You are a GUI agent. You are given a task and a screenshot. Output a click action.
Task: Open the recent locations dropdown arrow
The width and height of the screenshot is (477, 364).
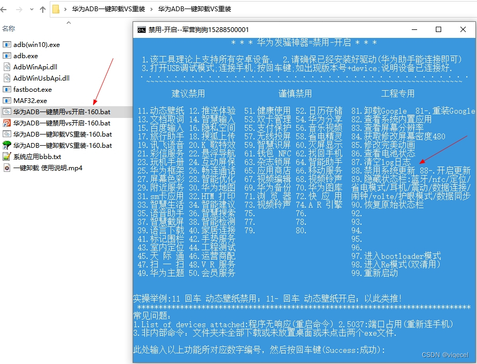(x=32, y=10)
